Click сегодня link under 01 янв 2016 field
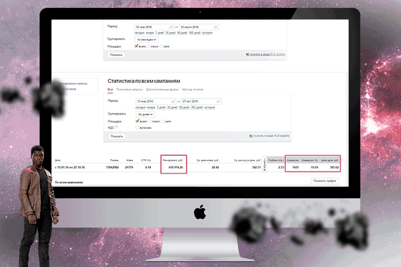401x267 pixels. click(139, 33)
